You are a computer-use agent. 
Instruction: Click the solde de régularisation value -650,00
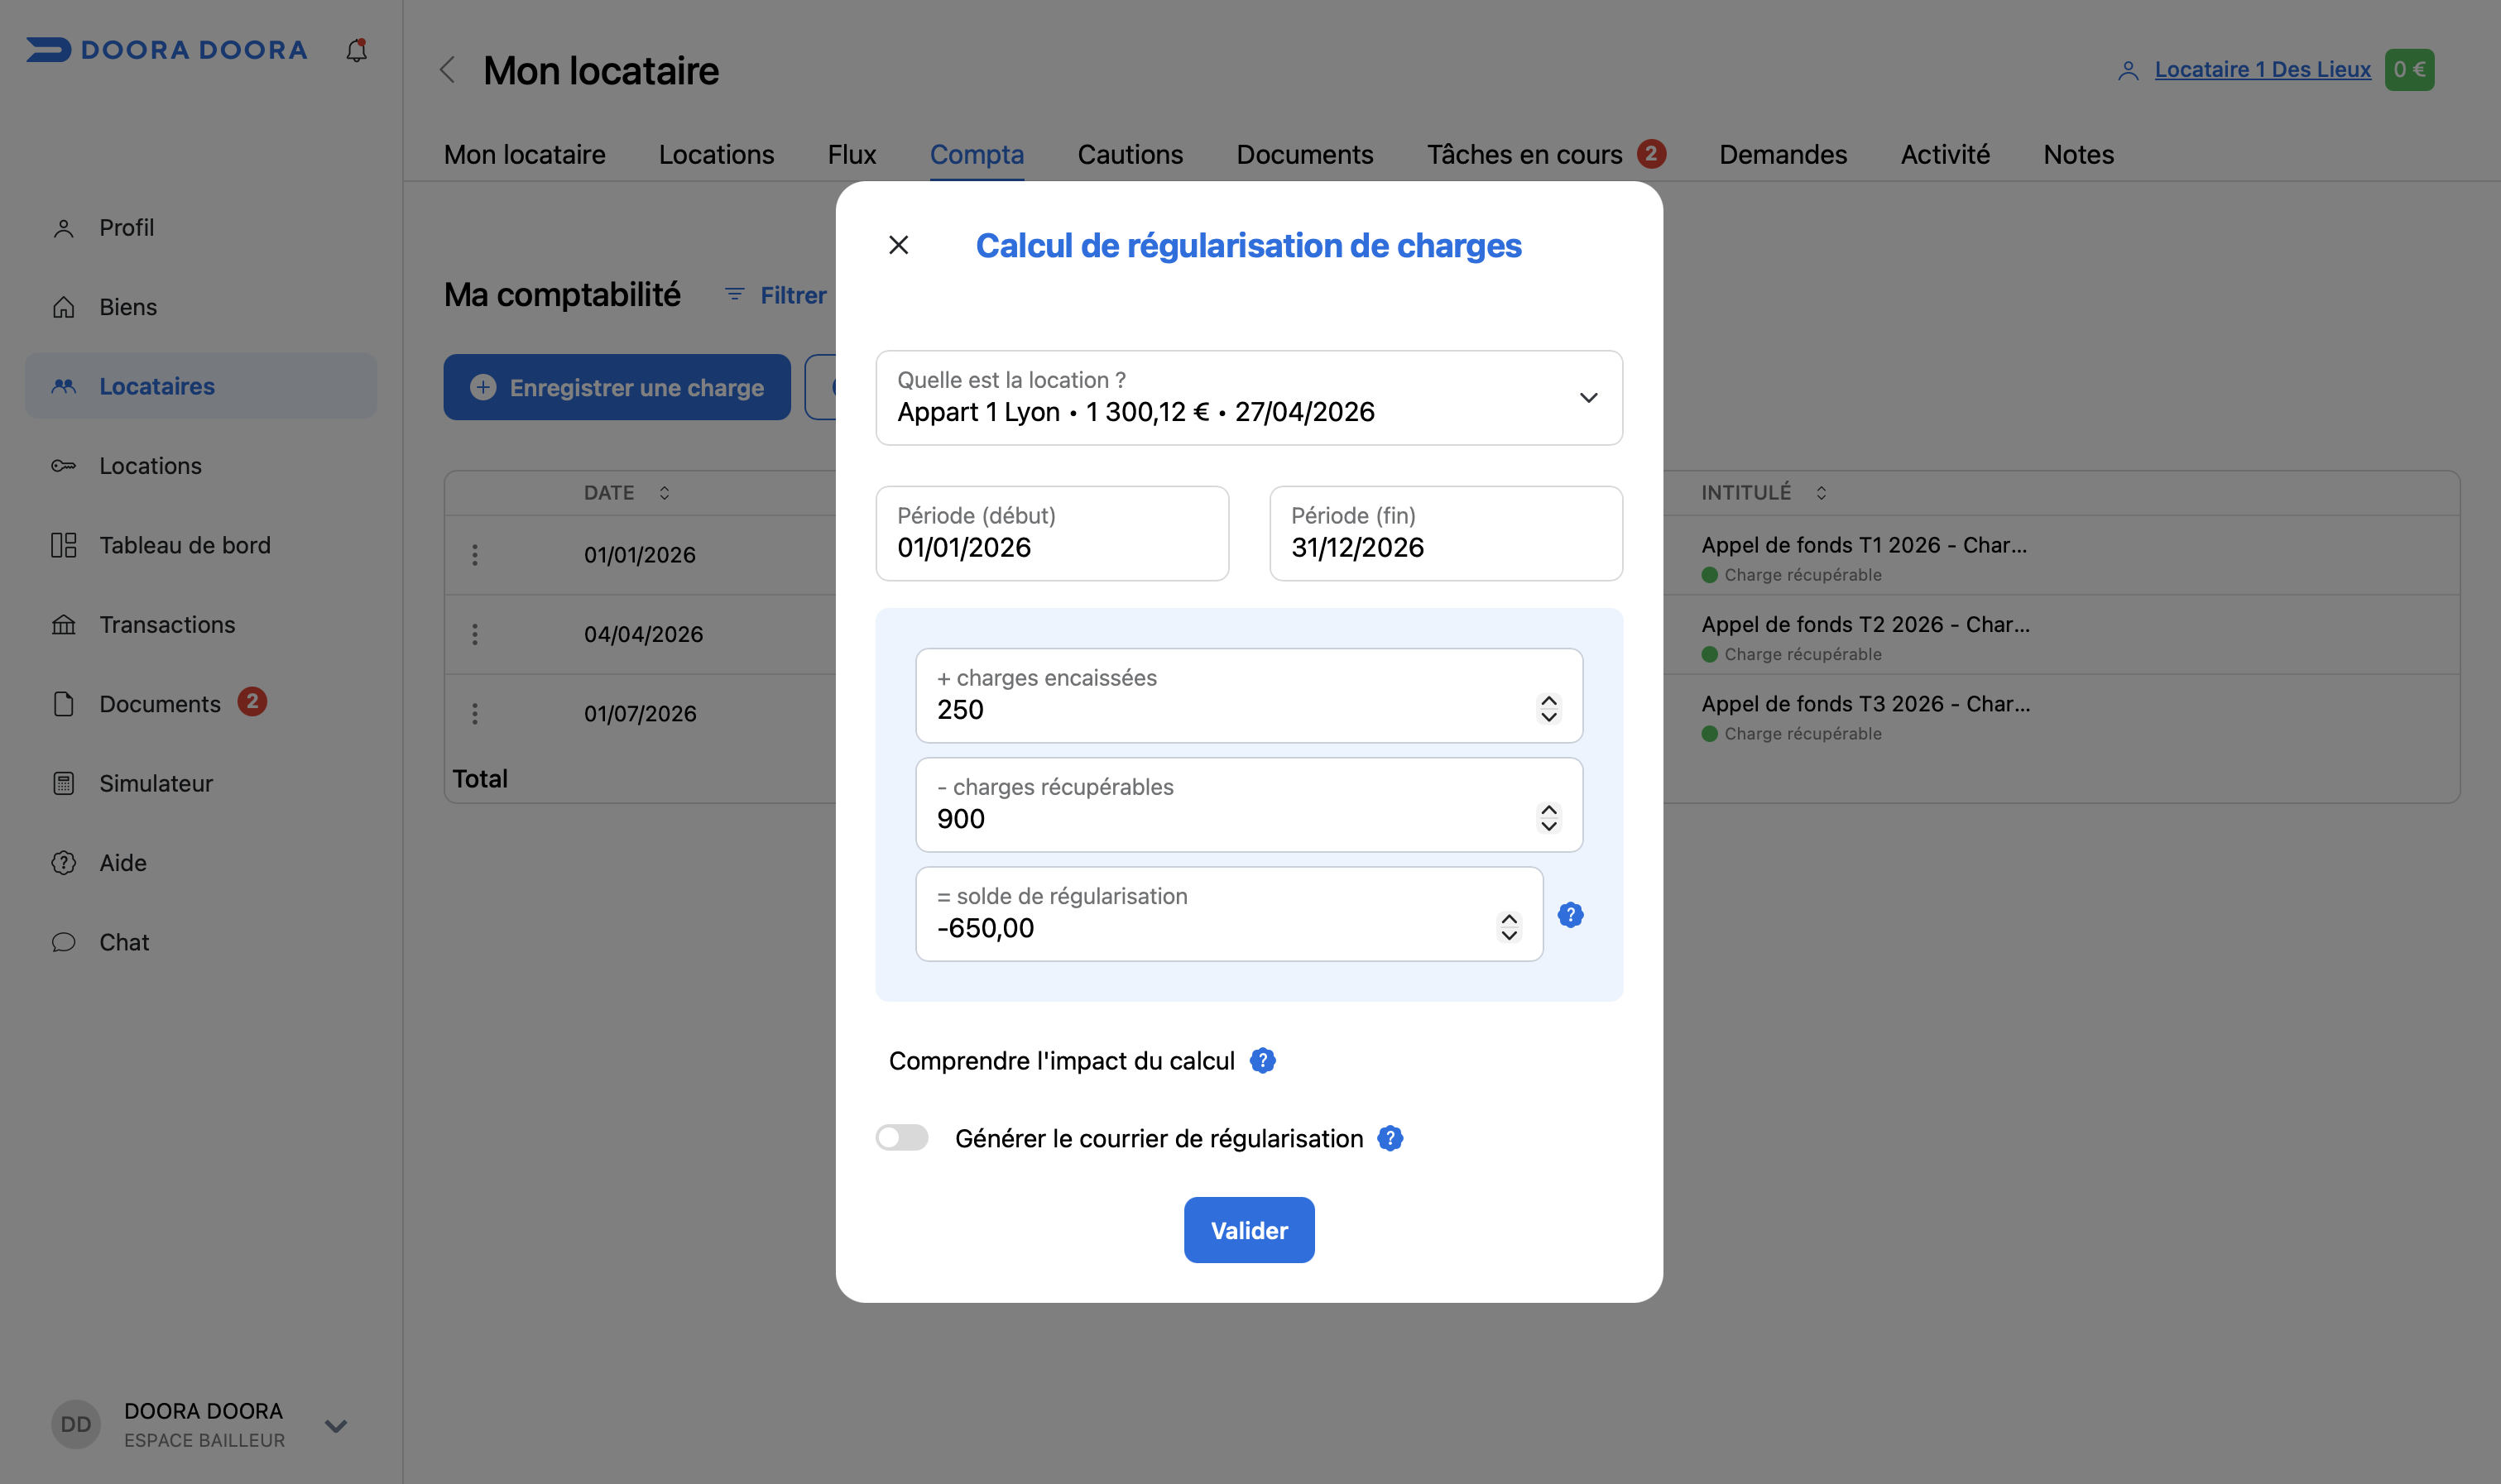click(x=986, y=928)
